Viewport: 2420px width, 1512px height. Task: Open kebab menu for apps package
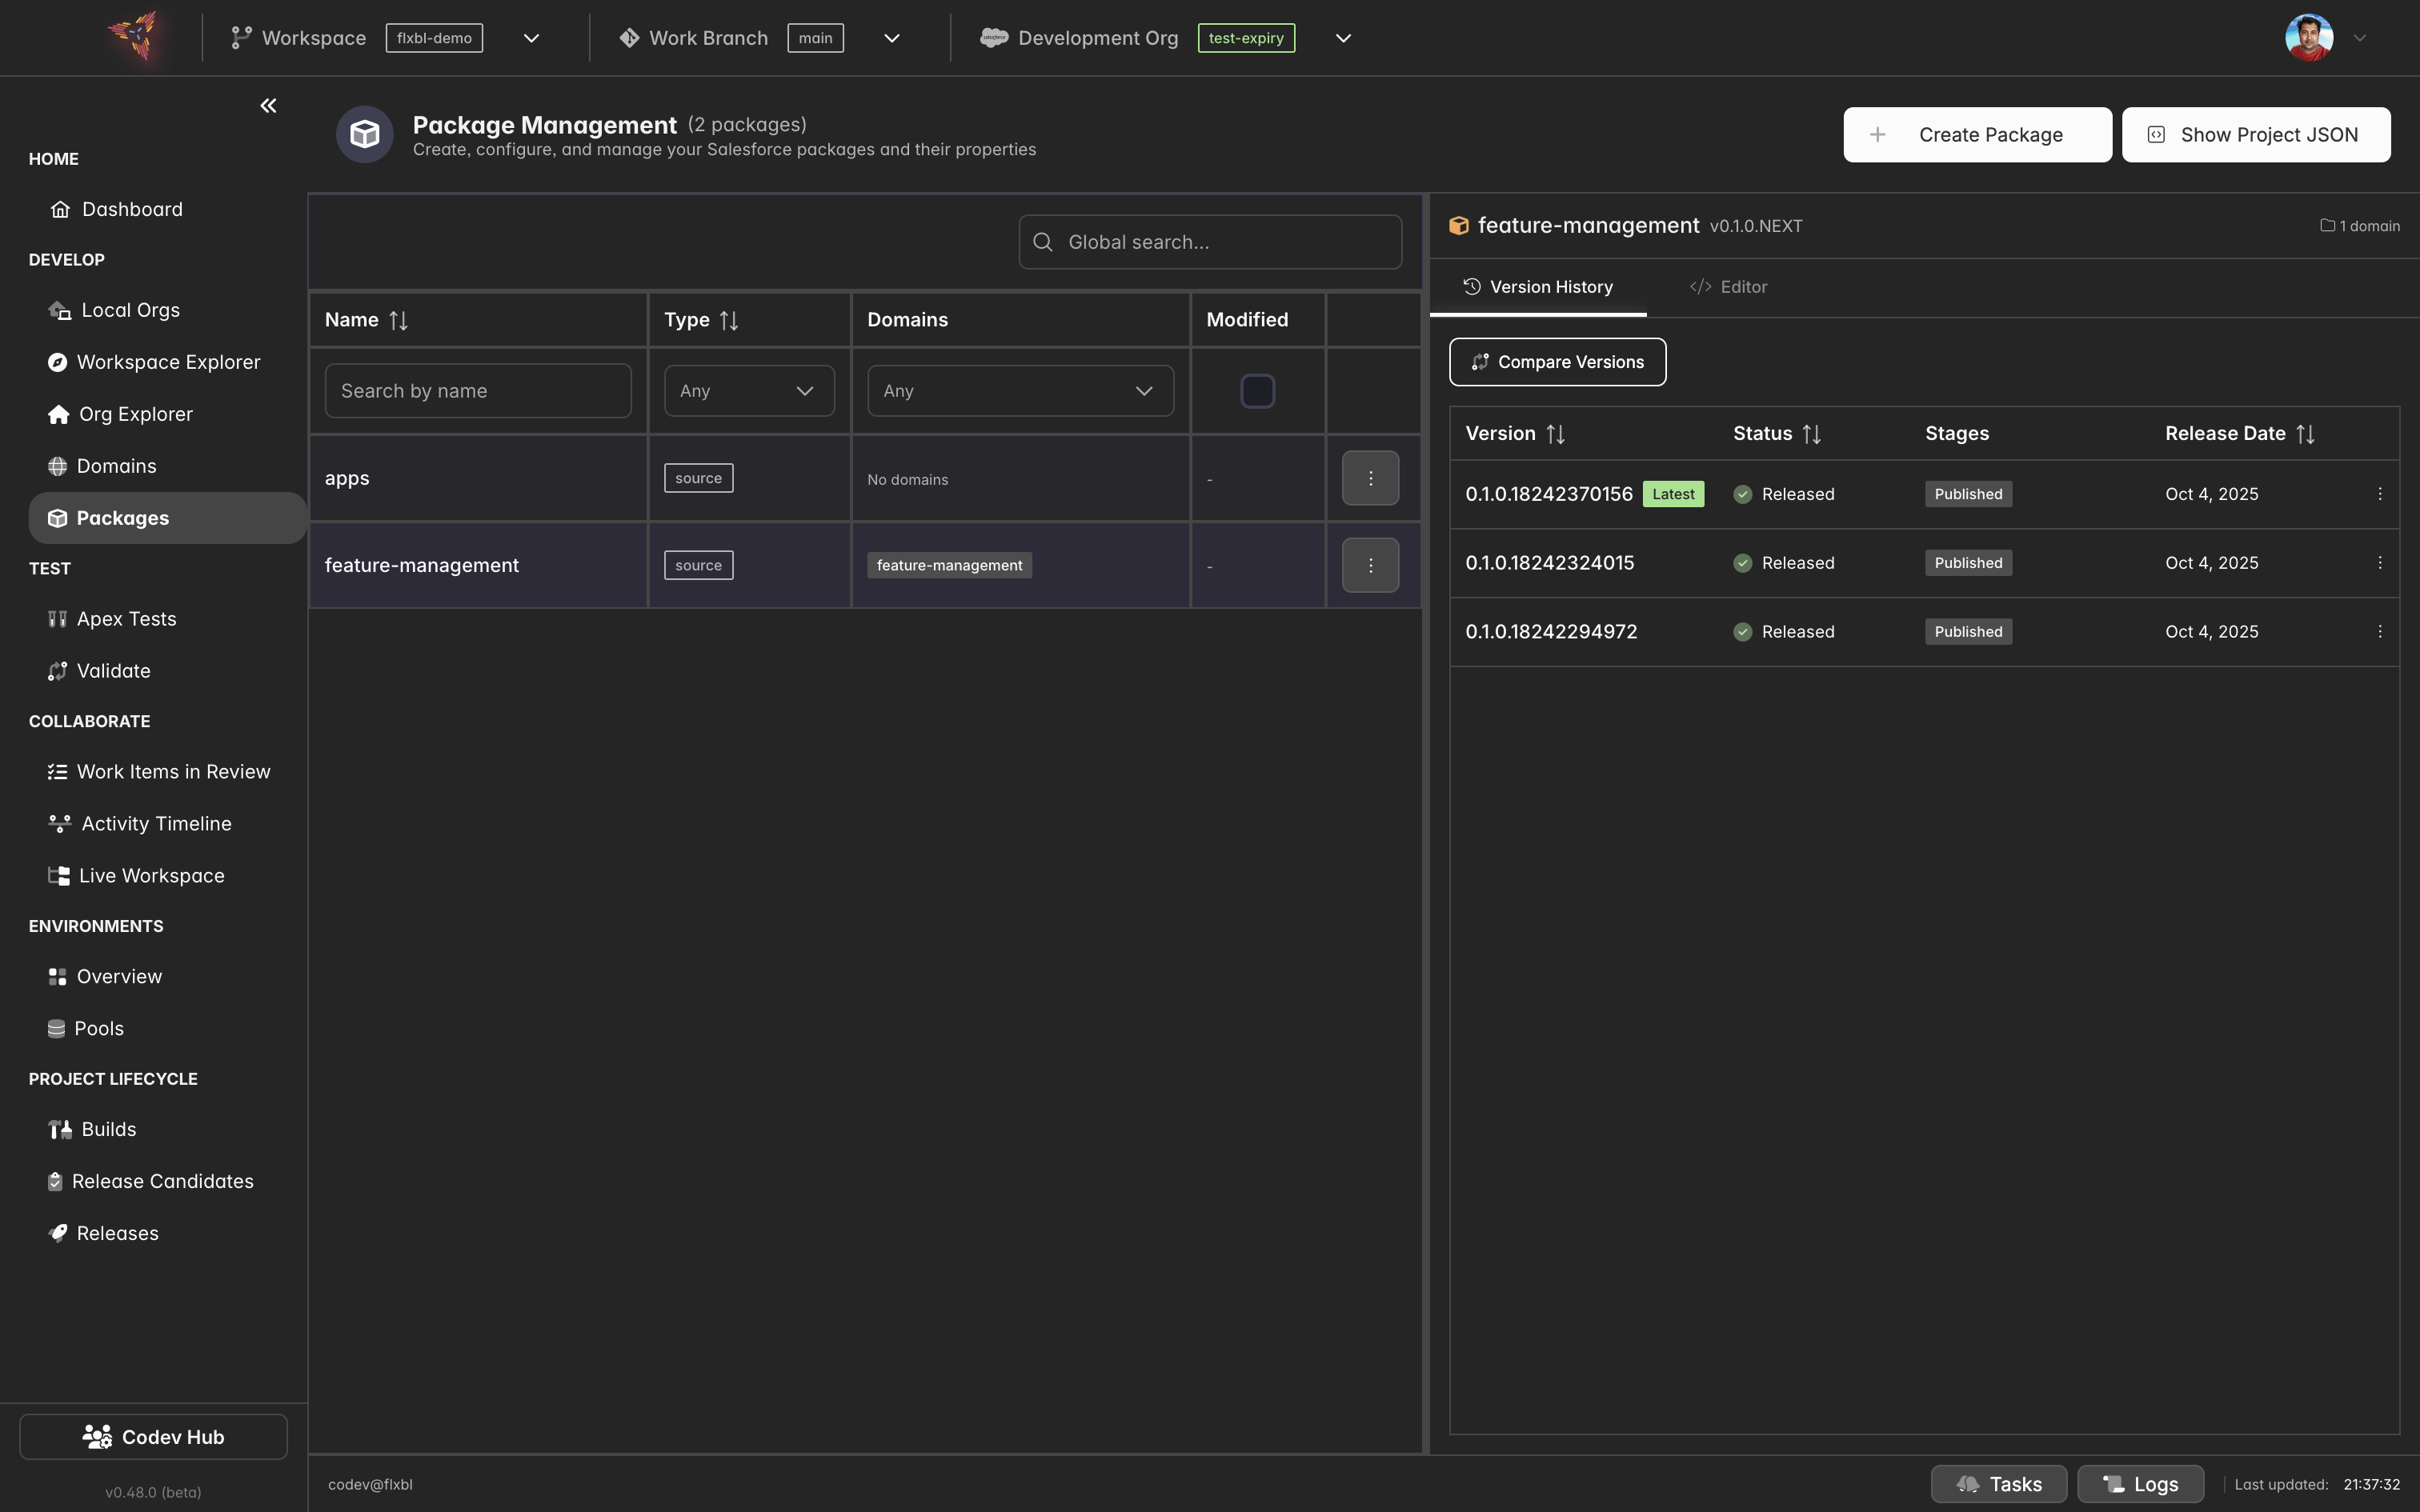click(1370, 478)
